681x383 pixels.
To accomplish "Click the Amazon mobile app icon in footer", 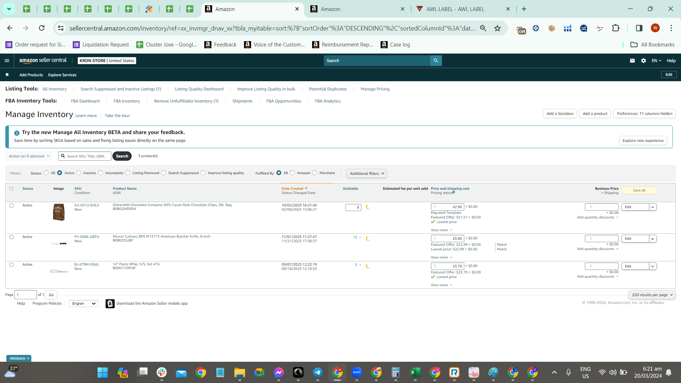I will click(x=110, y=304).
